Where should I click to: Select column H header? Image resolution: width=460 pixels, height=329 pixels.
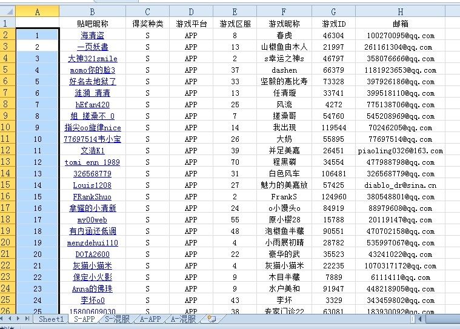[x=401, y=12]
